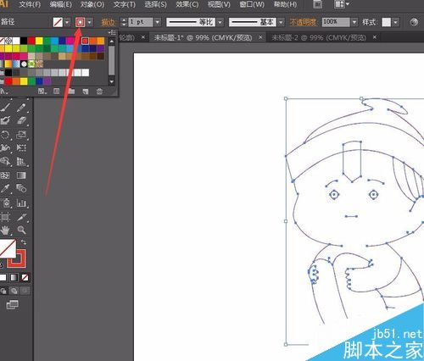
Task: Click the stroke weight stepper arrows
Action: point(124,22)
